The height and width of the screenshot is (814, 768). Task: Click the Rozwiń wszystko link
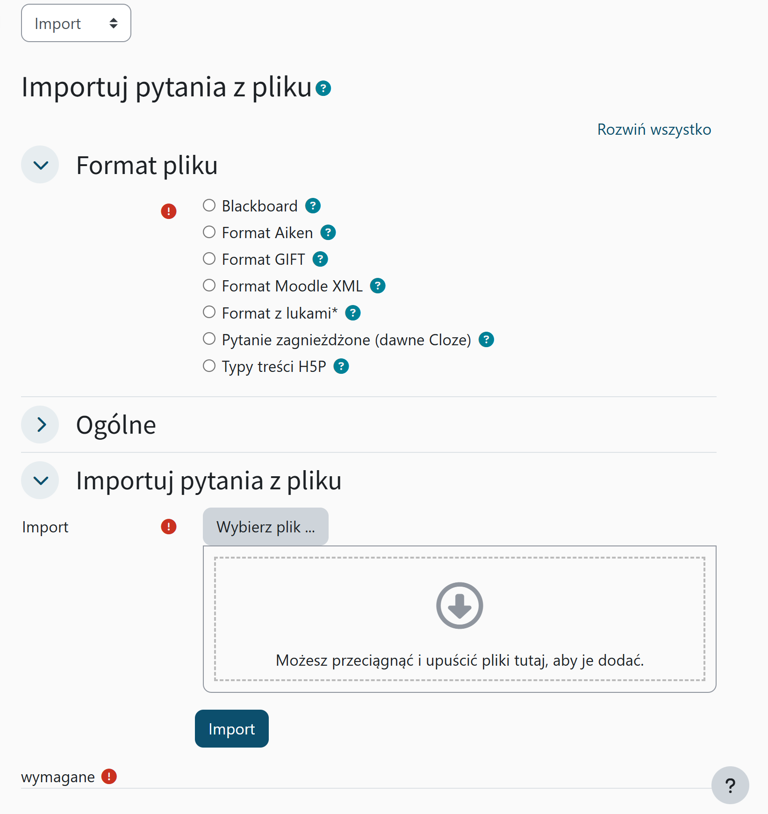(x=653, y=130)
